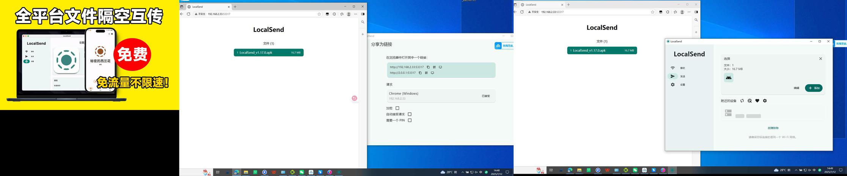Clear selection with the X in 选择 card
The height and width of the screenshot is (176, 847).
click(x=820, y=59)
